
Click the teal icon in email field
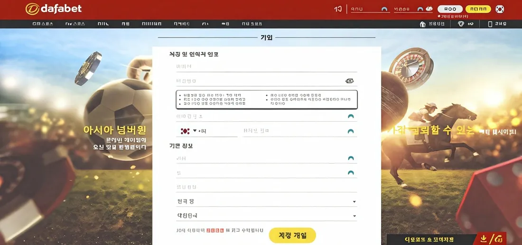(351, 116)
